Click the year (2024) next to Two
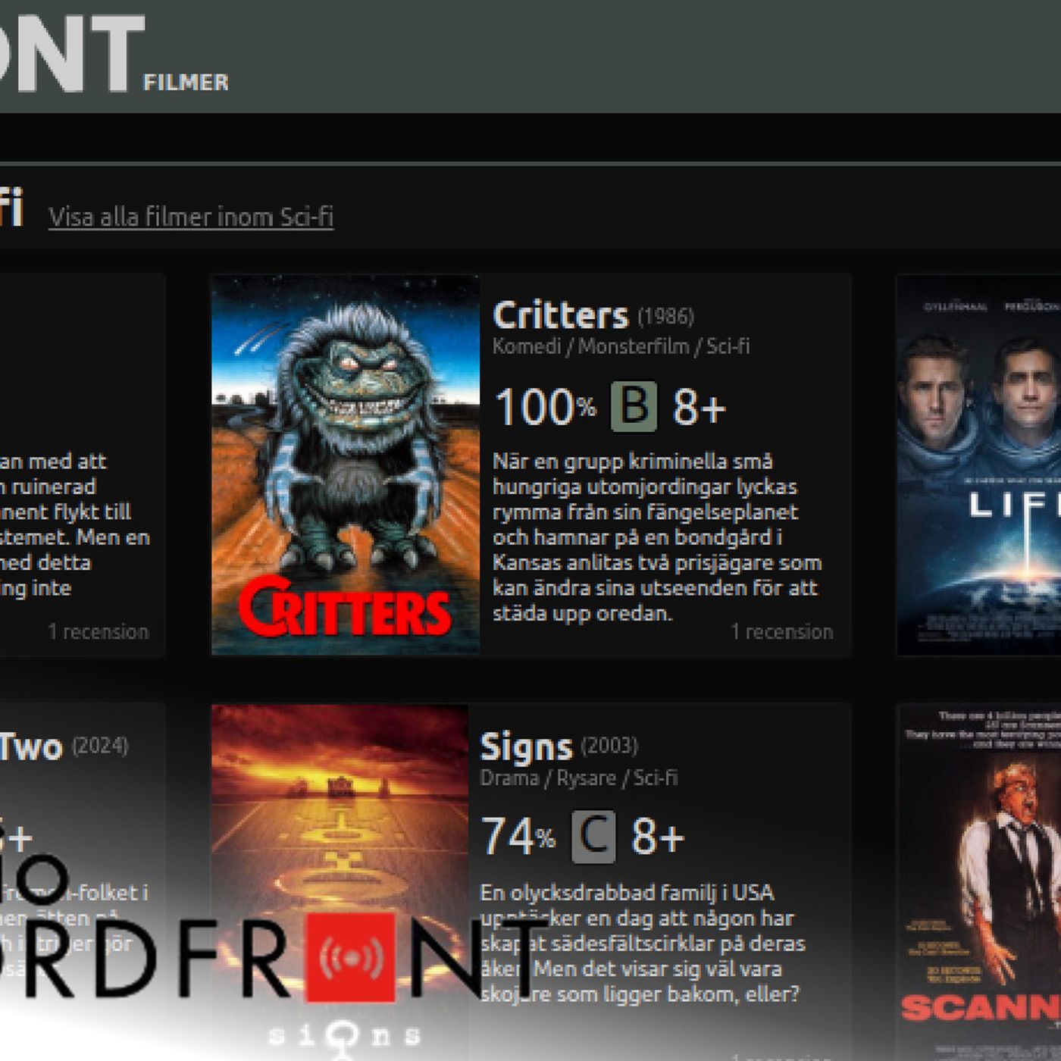The height and width of the screenshot is (1061, 1061). click(x=100, y=746)
